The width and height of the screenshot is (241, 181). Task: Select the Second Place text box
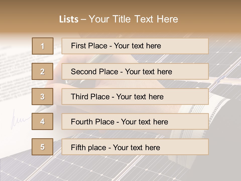tap(135, 71)
